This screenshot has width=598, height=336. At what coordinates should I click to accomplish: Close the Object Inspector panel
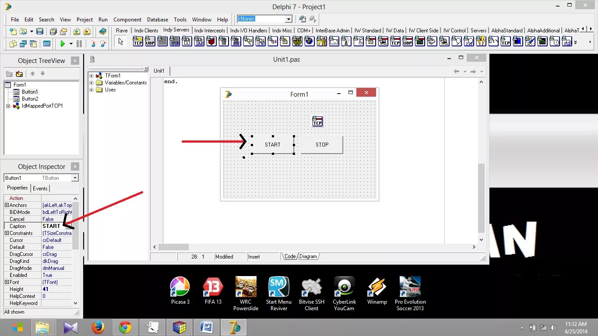tap(75, 167)
